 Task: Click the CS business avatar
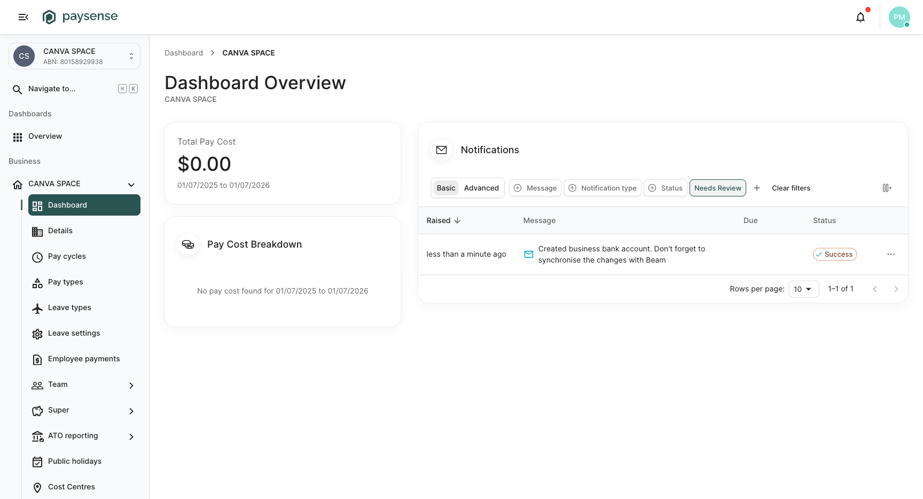[x=24, y=56]
